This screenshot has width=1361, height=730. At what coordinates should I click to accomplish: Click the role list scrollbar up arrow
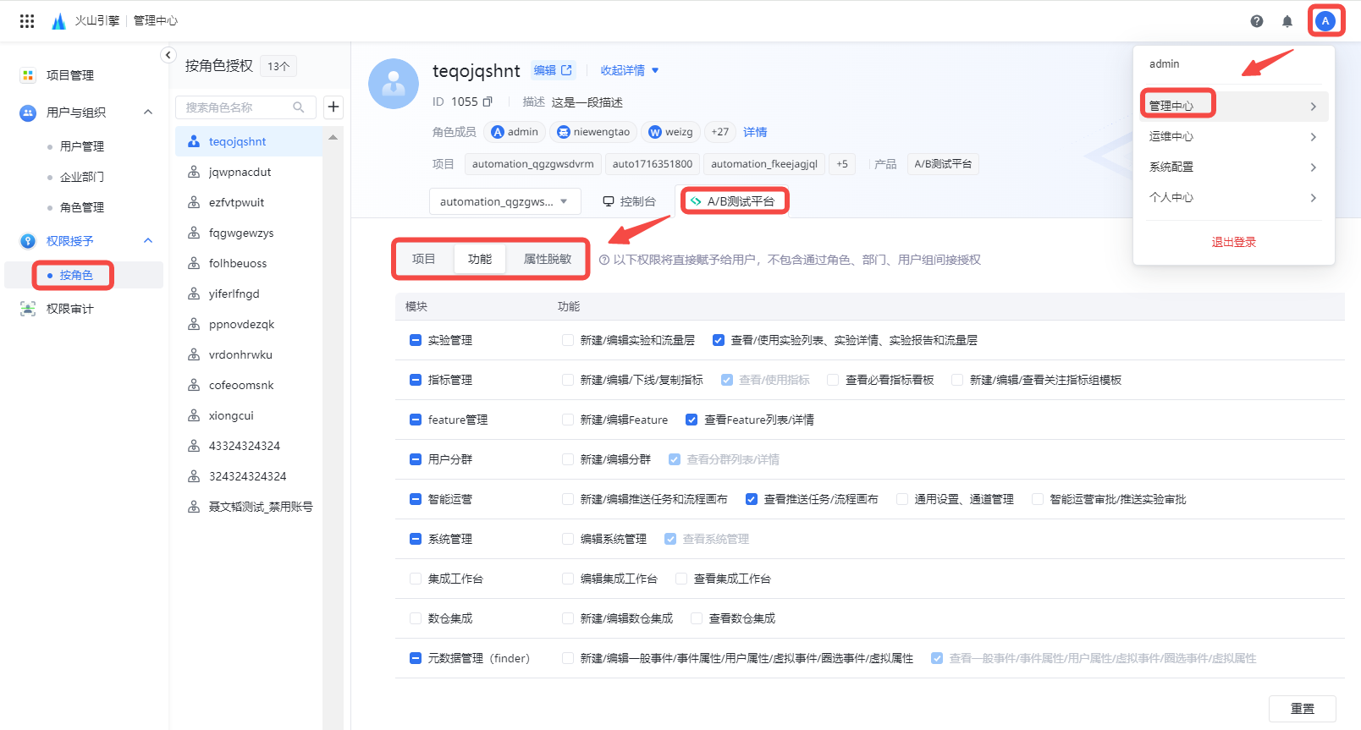pos(333,136)
